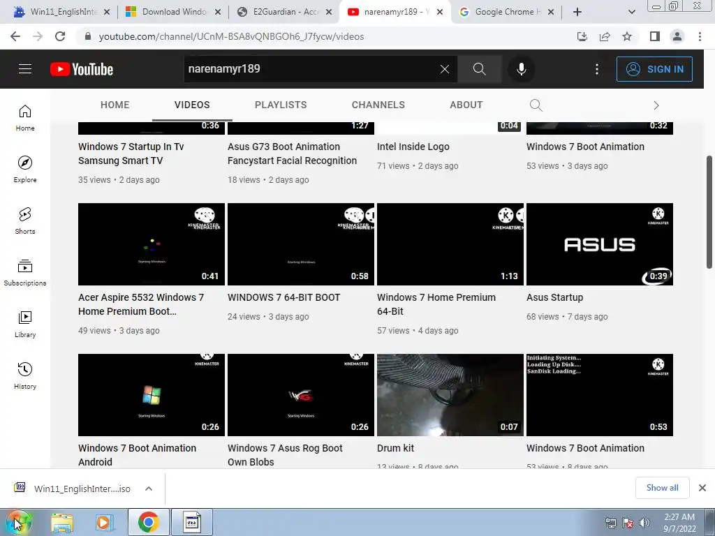The height and width of the screenshot is (536, 715).
Task: Open Chrome three-dot menu
Action: coord(700,36)
